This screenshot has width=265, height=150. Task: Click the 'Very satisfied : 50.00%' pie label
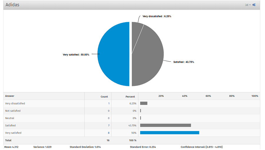pos(76,55)
